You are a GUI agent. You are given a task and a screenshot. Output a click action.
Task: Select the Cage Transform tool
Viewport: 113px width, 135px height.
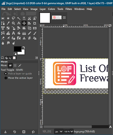[3, 33]
